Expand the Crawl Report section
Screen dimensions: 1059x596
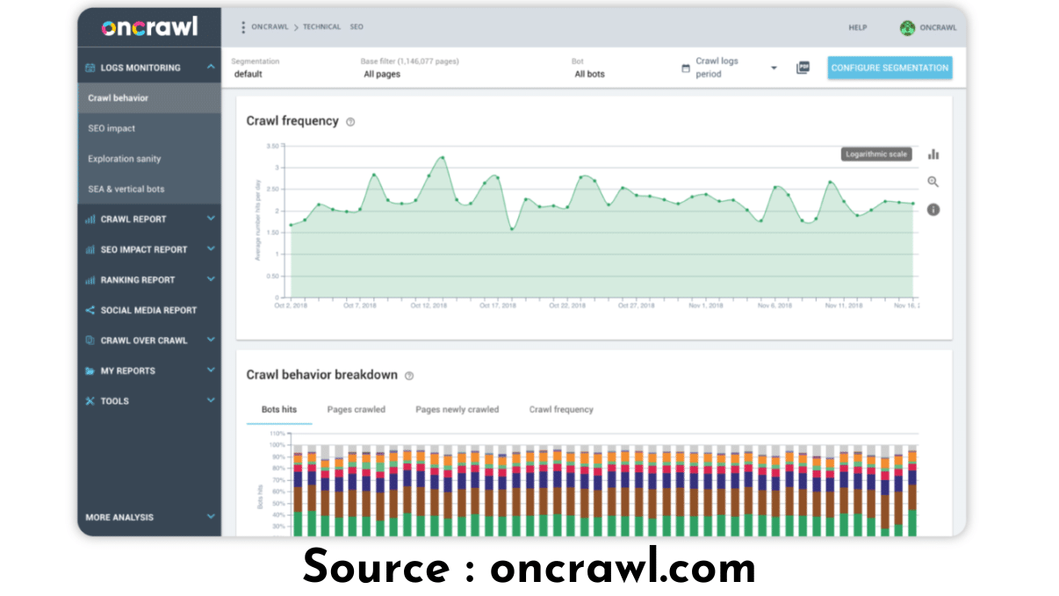click(x=211, y=219)
